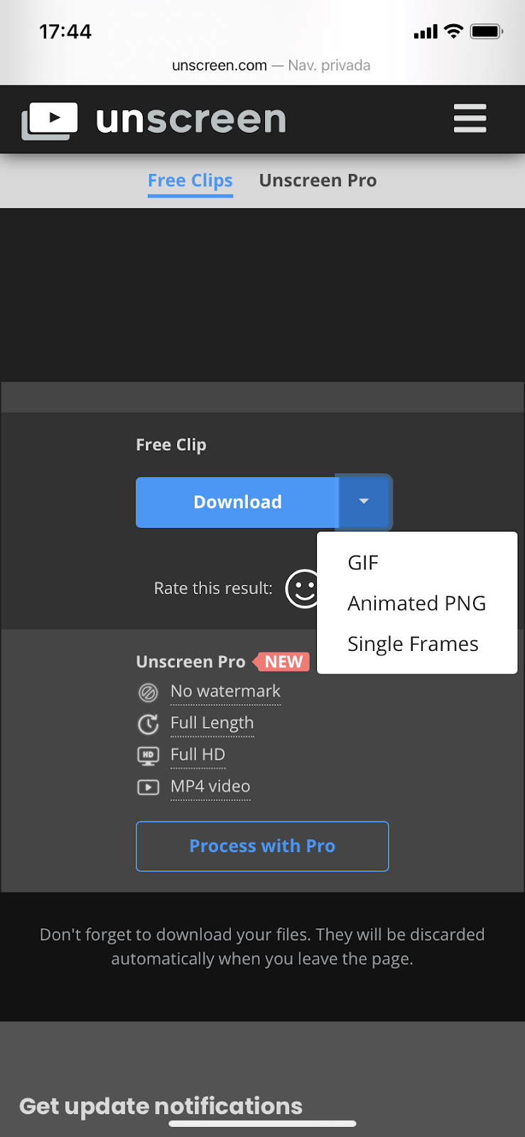This screenshot has height=1137, width=525.
Task: Switch to the Unscreen Pro tab
Action: [318, 180]
